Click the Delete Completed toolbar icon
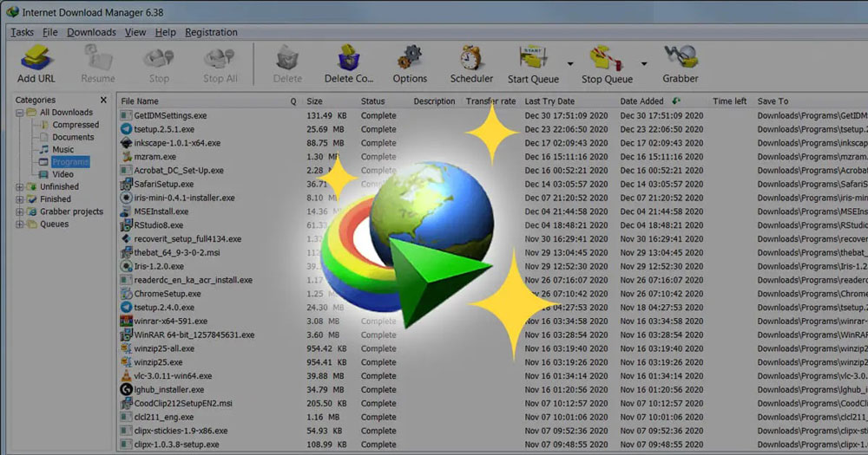Image resolution: width=868 pixels, height=455 pixels. [x=349, y=57]
